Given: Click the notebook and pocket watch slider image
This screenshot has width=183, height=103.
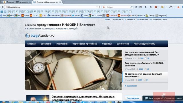Looking at the screenshot, I should coord(73,70).
